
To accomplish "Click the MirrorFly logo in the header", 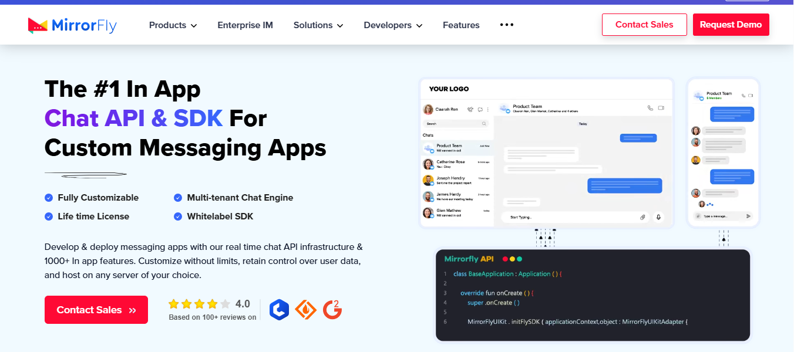I will pos(72,25).
